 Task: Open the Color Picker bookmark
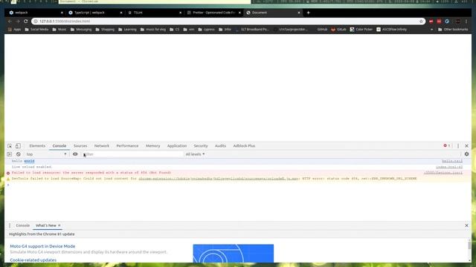pyautogui.click(x=361, y=30)
